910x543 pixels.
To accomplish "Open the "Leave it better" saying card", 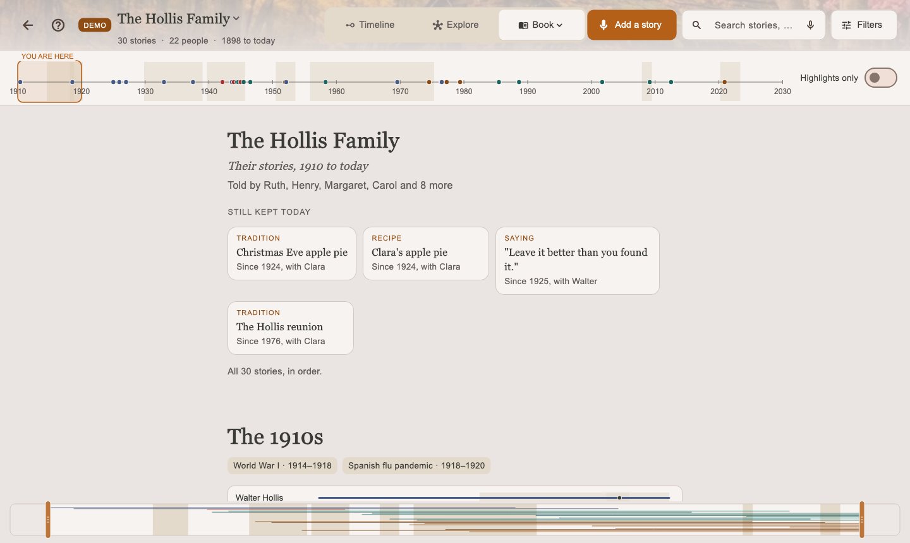I will [x=578, y=261].
